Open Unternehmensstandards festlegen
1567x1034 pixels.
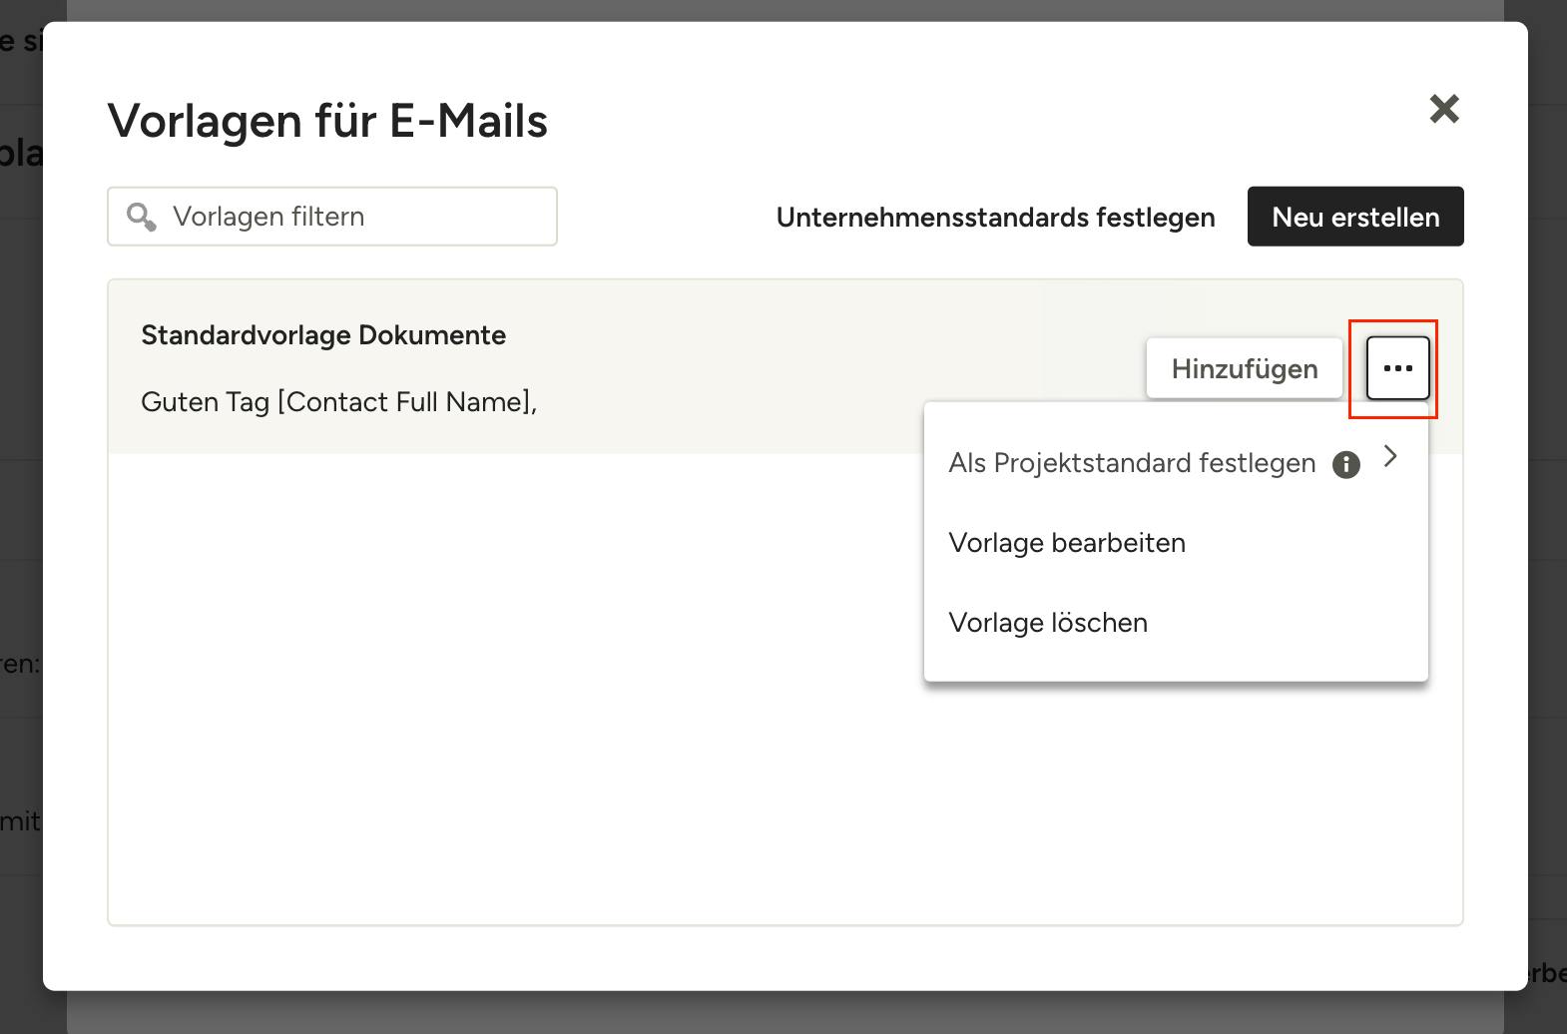[x=995, y=218]
